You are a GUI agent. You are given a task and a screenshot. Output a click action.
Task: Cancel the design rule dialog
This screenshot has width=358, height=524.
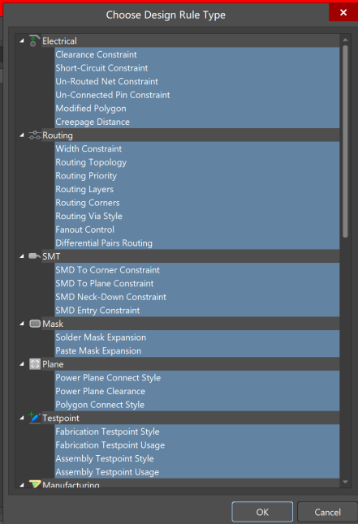coord(327,512)
